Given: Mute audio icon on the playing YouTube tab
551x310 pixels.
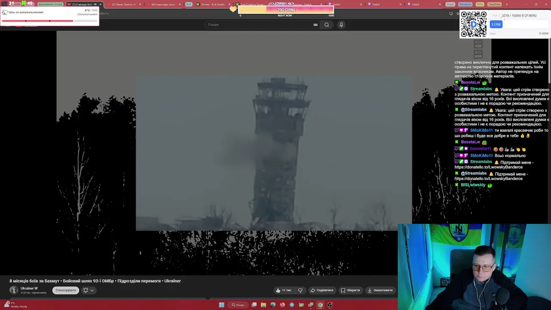Looking at the screenshot, I should tap(95, 4).
